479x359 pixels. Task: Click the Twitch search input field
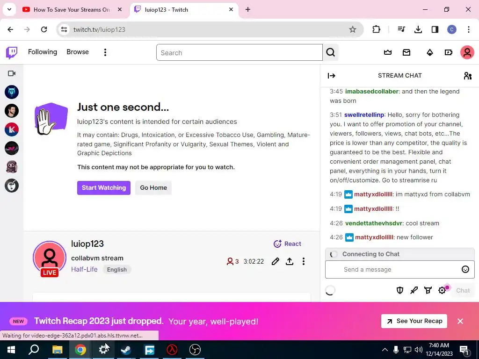click(239, 52)
